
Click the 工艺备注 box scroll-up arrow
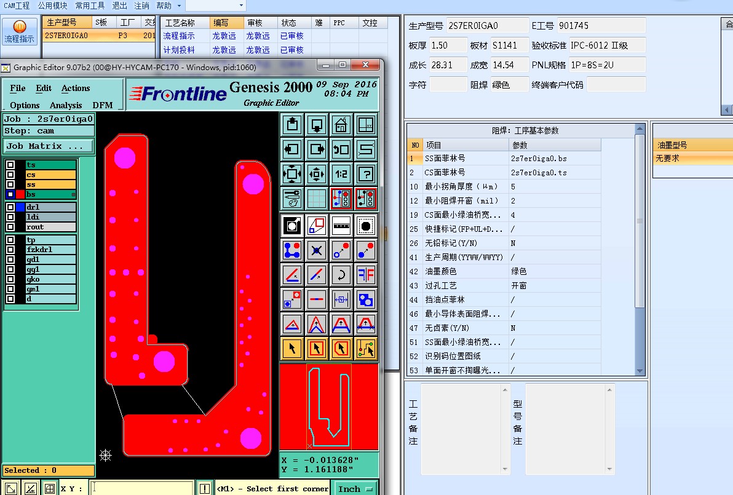(x=505, y=390)
